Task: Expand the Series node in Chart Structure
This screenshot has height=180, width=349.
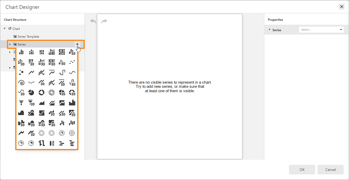Action: [10, 44]
